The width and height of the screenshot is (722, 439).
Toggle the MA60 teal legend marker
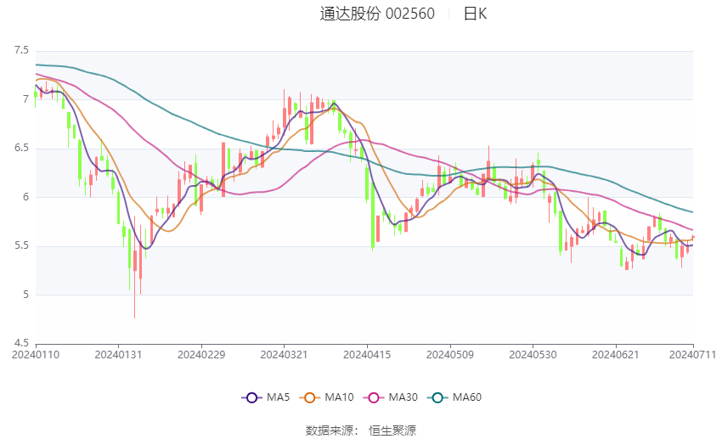click(x=437, y=397)
